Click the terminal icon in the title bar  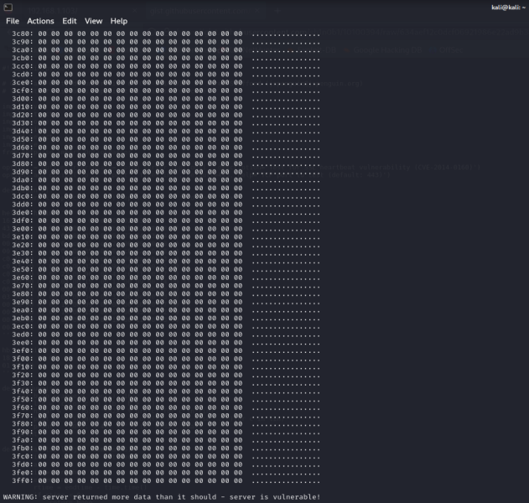(8, 7)
